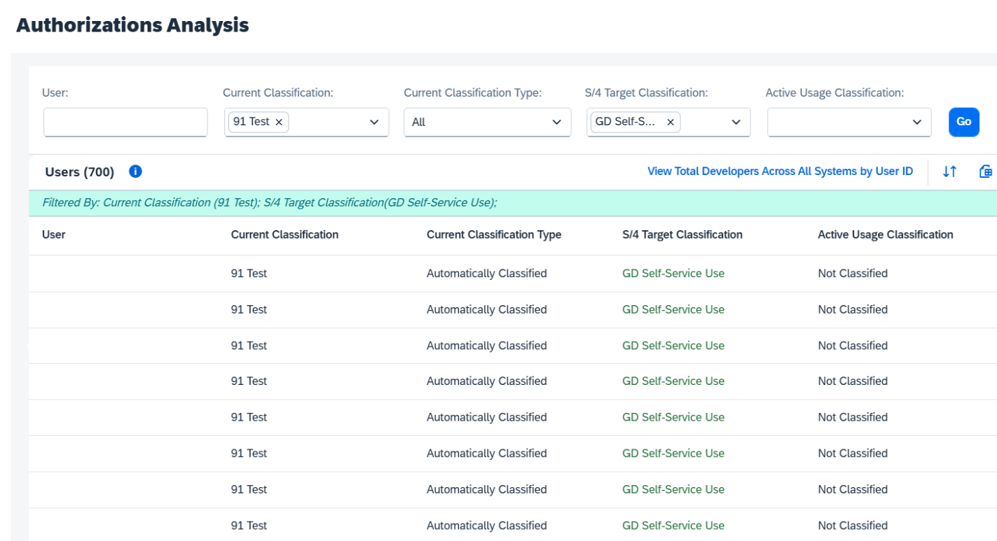Open View Total Developers Across All Systems link
The width and height of the screenshot is (997, 541).
coord(780,171)
